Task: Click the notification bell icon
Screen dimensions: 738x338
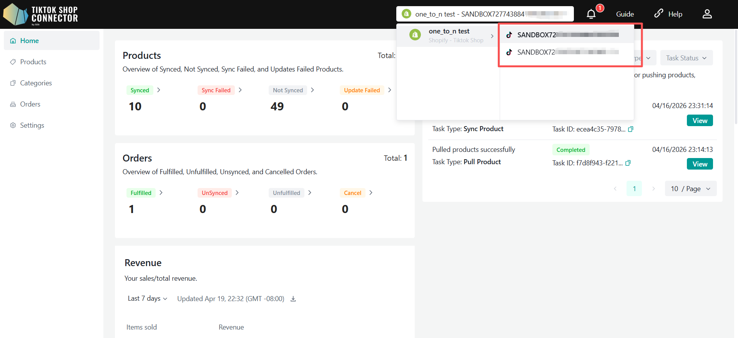Action: tap(591, 14)
